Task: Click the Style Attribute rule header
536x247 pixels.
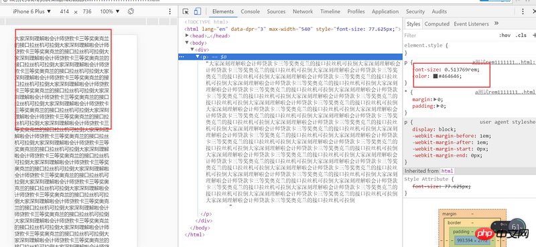Action: [429, 179]
